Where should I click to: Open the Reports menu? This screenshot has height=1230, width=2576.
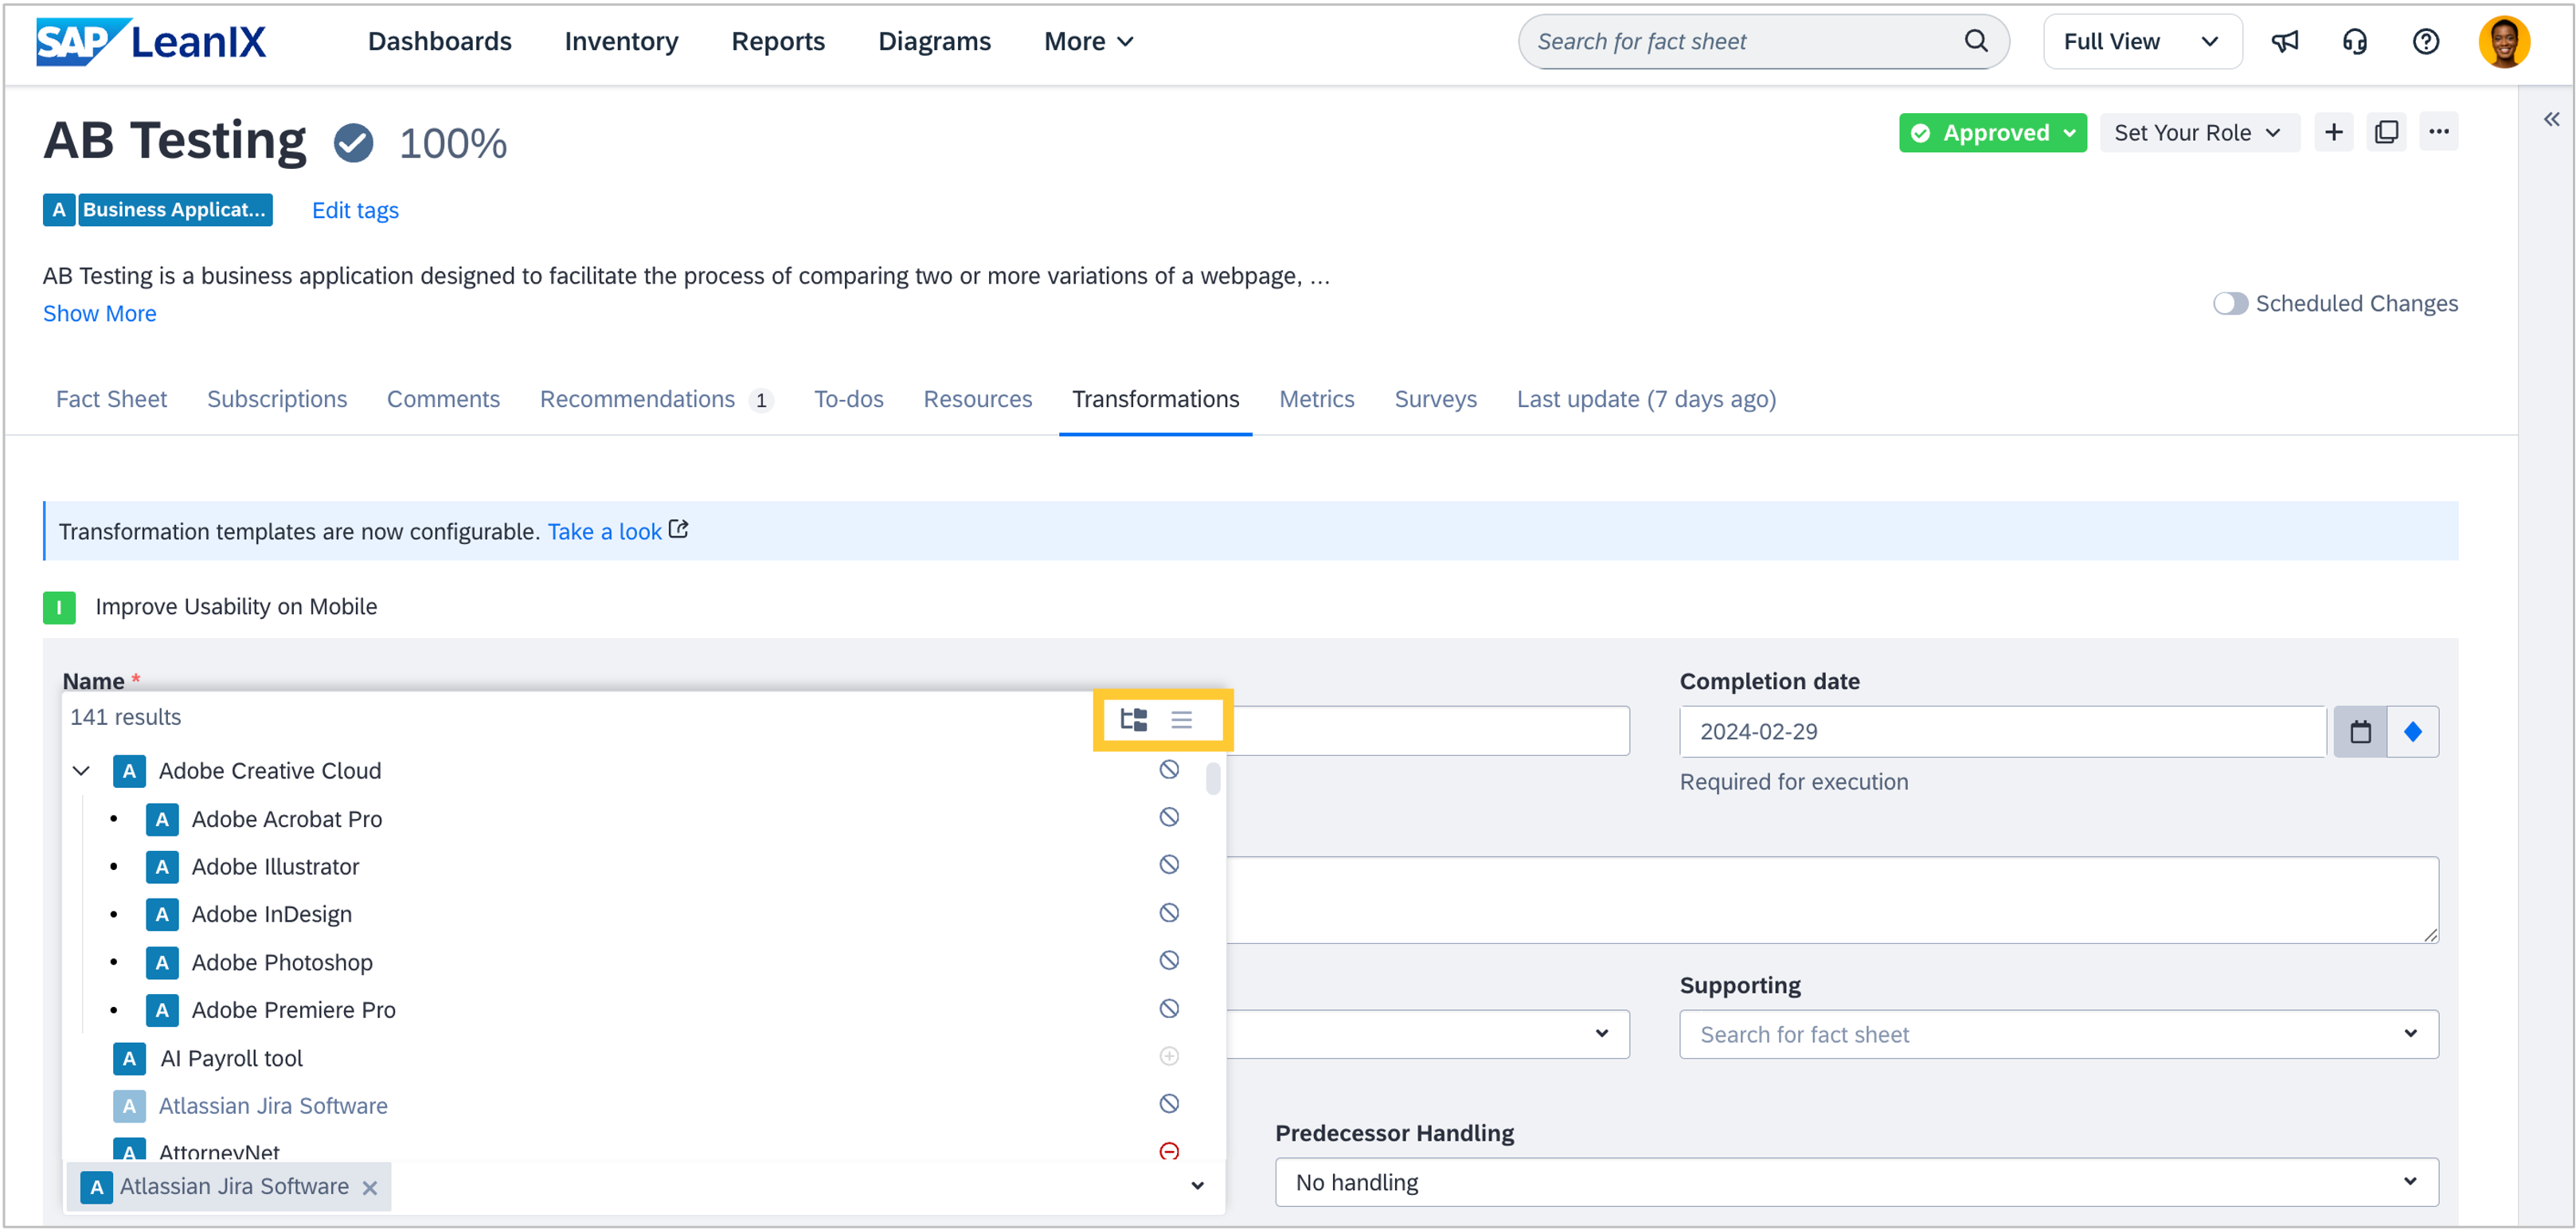777,41
